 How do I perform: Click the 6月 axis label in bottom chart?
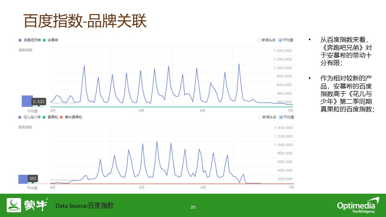click(x=203, y=188)
